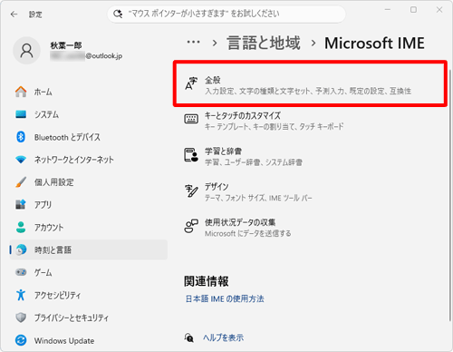453x352 pixels.
Task: Open 学習と辞書 settings
Action: [x=310, y=156]
